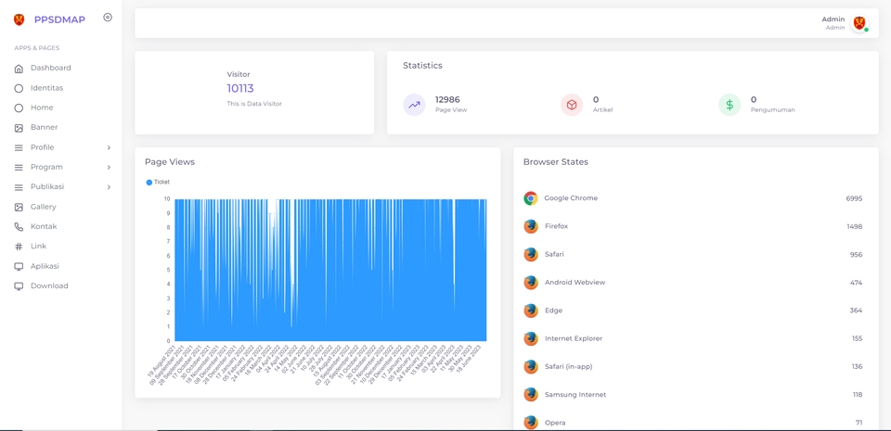Open Gallery via its picture icon
The image size is (891, 431).
pyautogui.click(x=19, y=207)
